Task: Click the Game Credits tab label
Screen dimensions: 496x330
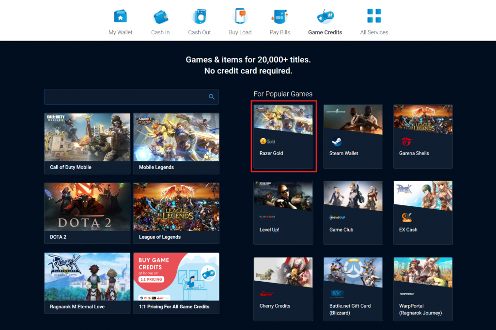Action: [325, 32]
